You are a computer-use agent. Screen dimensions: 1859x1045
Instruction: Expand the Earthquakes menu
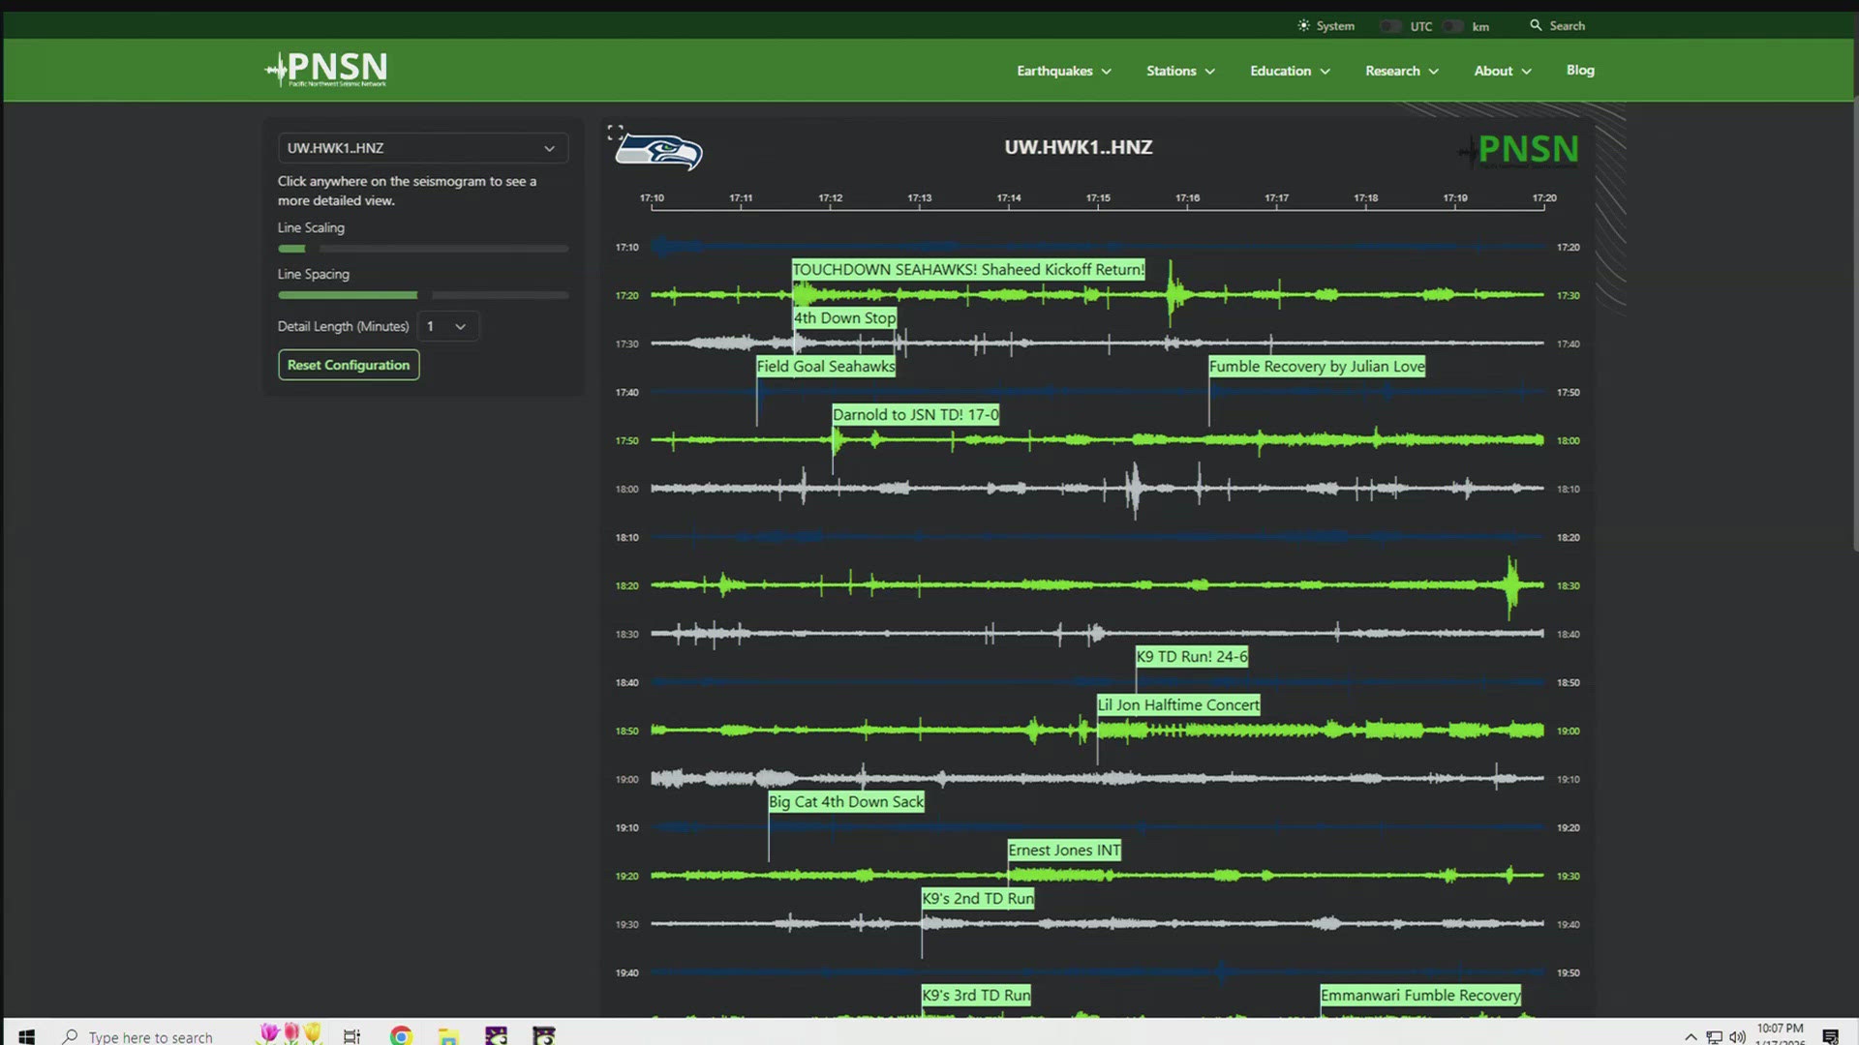coord(1063,71)
